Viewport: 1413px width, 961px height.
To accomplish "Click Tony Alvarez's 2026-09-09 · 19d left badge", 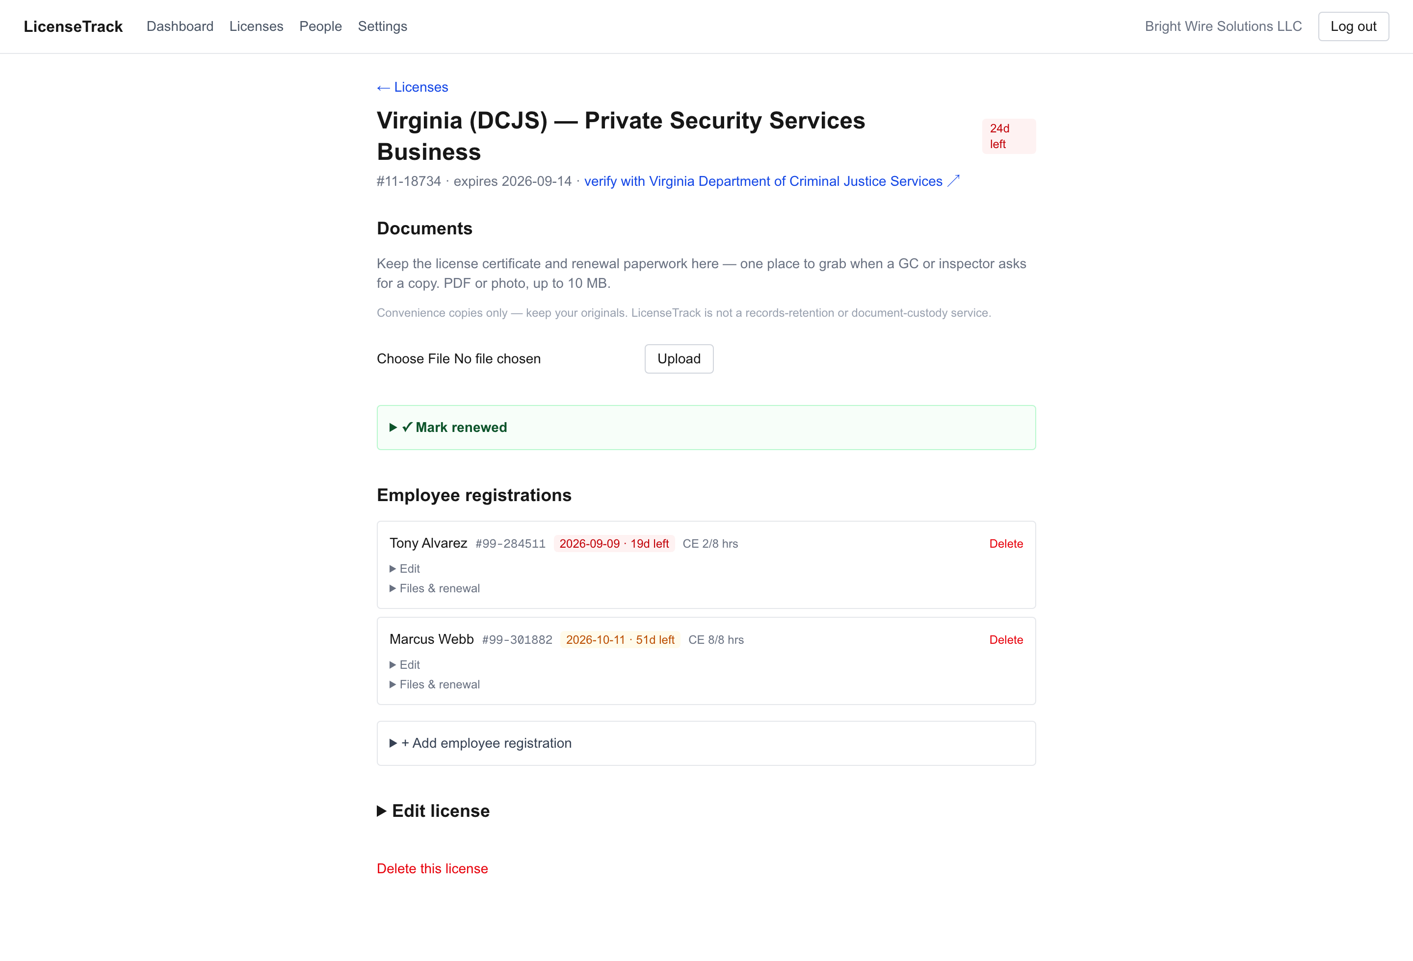I will click(614, 544).
